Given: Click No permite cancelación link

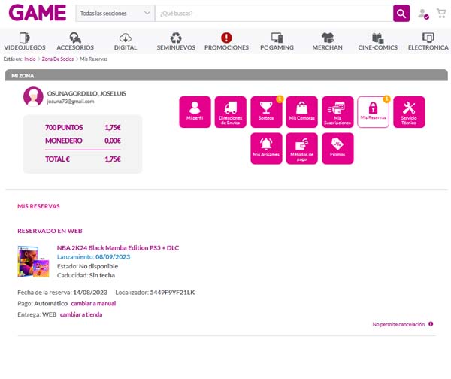Looking at the screenshot, I should pyautogui.click(x=398, y=324).
